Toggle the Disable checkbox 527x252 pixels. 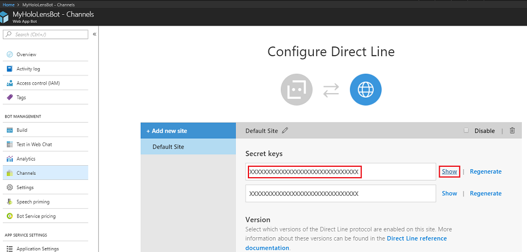pyautogui.click(x=466, y=131)
